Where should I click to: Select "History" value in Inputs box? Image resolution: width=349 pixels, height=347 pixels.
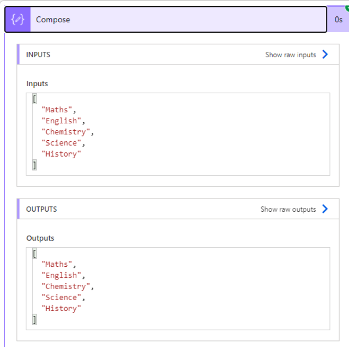(x=61, y=154)
